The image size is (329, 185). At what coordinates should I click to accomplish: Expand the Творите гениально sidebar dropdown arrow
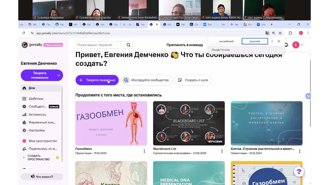pos(59,75)
